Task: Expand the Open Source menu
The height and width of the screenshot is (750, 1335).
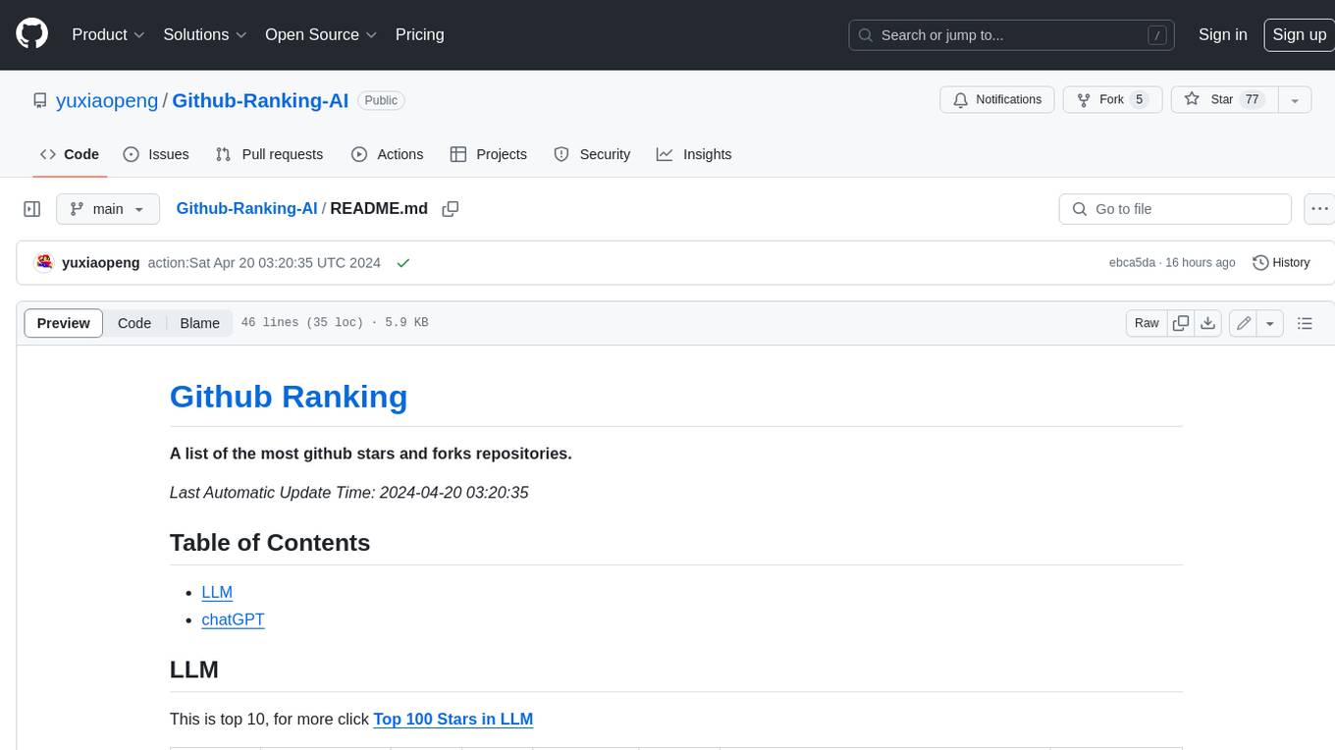Action: click(321, 34)
